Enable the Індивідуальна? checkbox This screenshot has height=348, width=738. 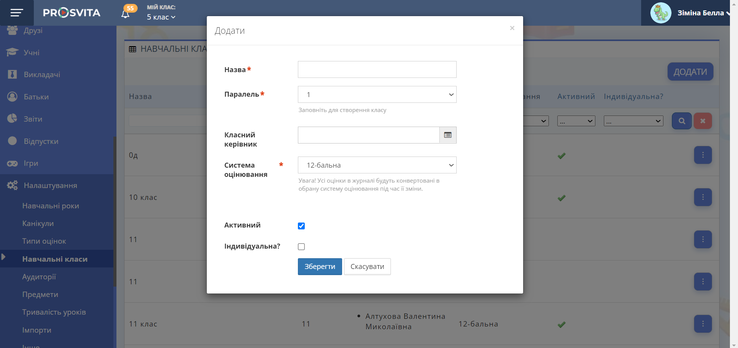301,247
